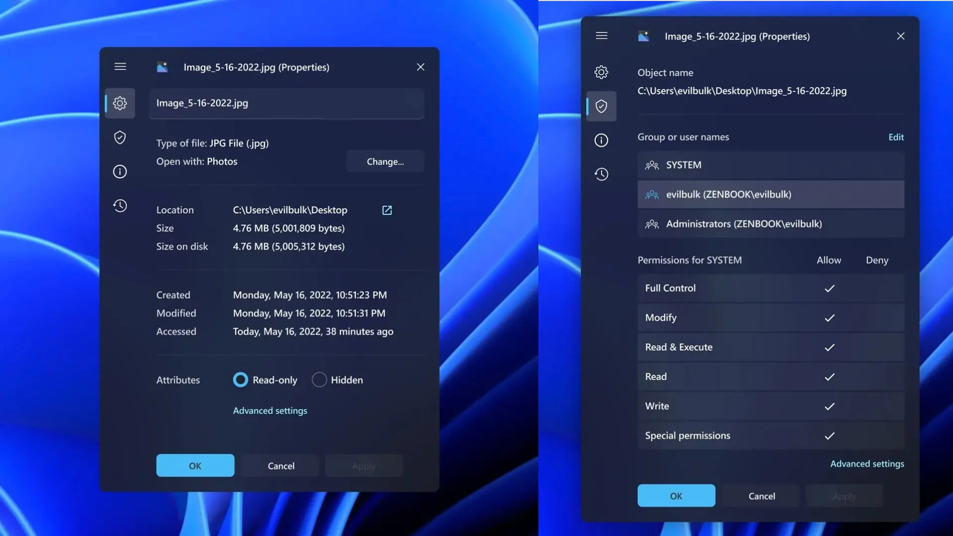Open file location via external link icon
Image resolution: width=953 pixels, height=536 pixels.
pos(387,210)
